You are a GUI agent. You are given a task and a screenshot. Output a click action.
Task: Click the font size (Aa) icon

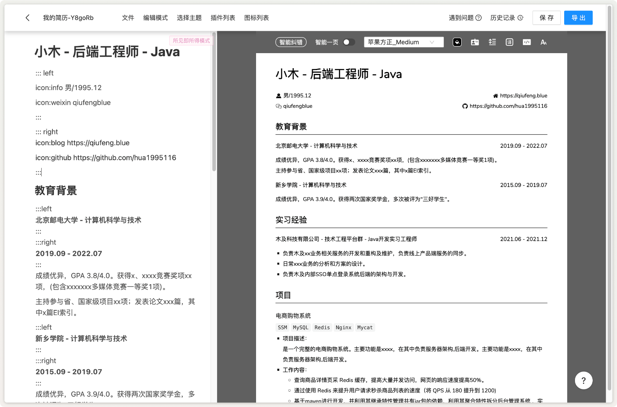coord(543,42)
